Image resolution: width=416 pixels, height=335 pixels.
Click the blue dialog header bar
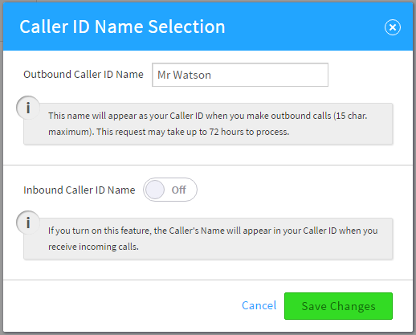click(x=208, y=27)
